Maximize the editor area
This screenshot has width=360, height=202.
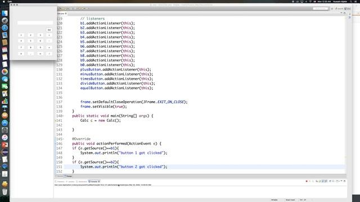[x=344, y=13]
